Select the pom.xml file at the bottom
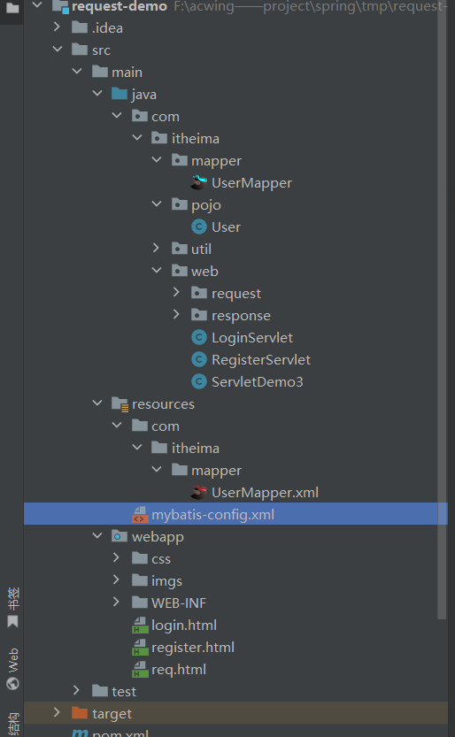 tap(120, 733)
